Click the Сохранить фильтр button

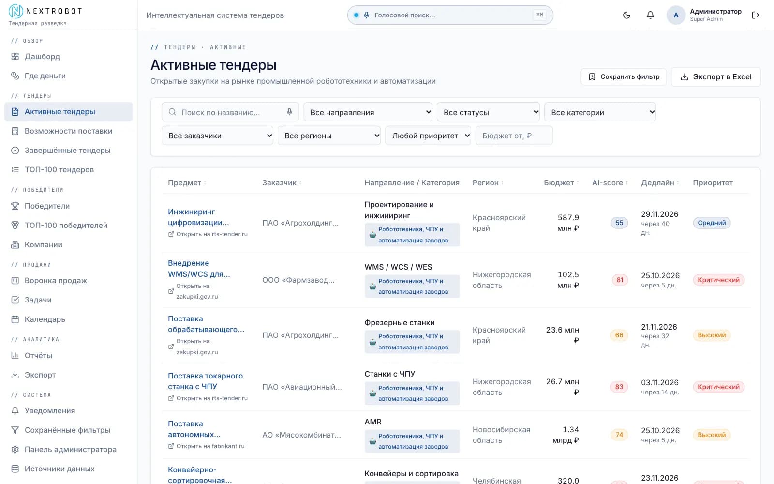[624, 77]
